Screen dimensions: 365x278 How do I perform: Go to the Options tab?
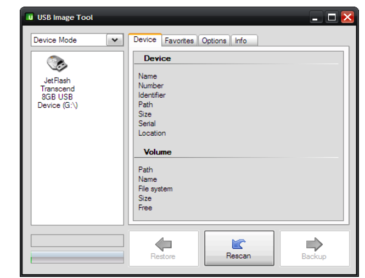click(214, 41)
